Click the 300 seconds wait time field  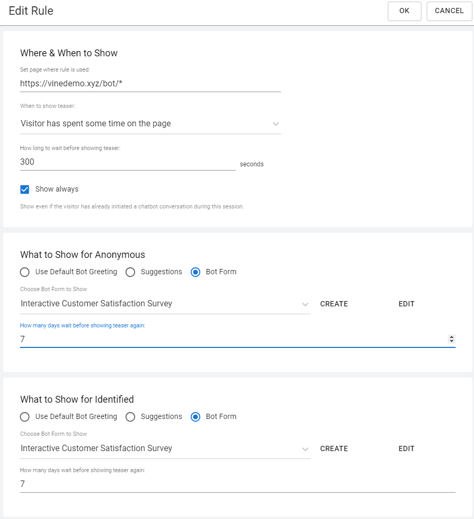point(128,162)
